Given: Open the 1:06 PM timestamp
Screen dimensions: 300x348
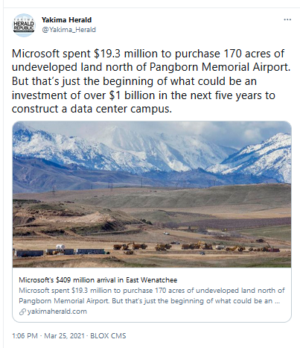Looking at the screenshot, I should point(25,336).
